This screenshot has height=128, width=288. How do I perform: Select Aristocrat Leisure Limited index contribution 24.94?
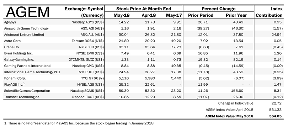(x=277, y=34)
